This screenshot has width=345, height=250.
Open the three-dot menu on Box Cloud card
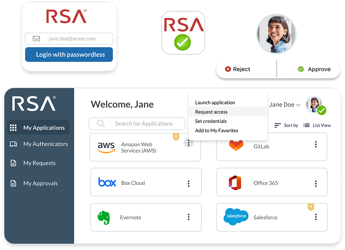tap(189, 184)
